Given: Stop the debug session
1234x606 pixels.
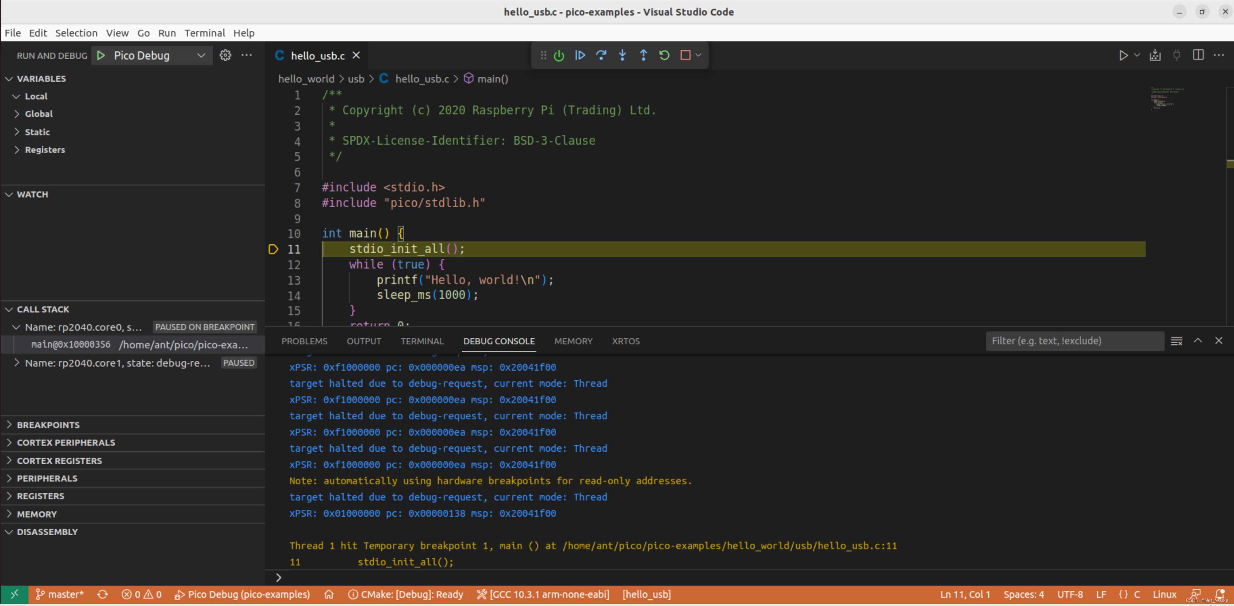Looking at the screenshot, I should (x=685, y=55).
